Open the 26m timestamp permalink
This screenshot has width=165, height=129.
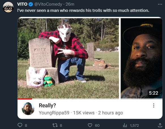tap(70, 4)
